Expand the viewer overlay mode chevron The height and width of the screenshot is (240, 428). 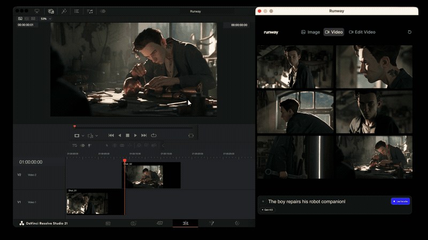(83, 135)
